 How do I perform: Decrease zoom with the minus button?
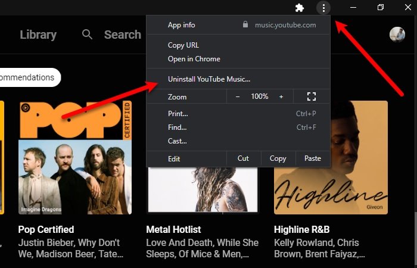tap(238, 96)
